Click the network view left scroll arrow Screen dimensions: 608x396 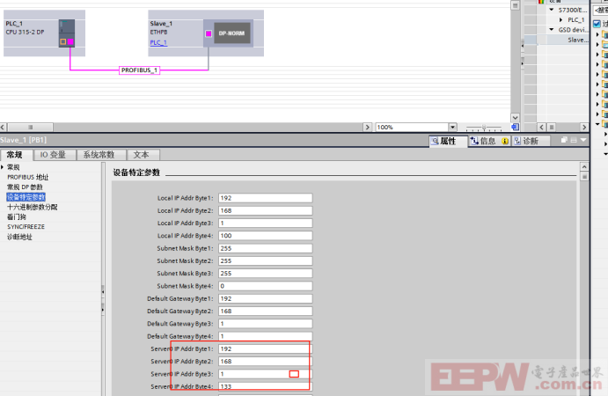[3, 128]
